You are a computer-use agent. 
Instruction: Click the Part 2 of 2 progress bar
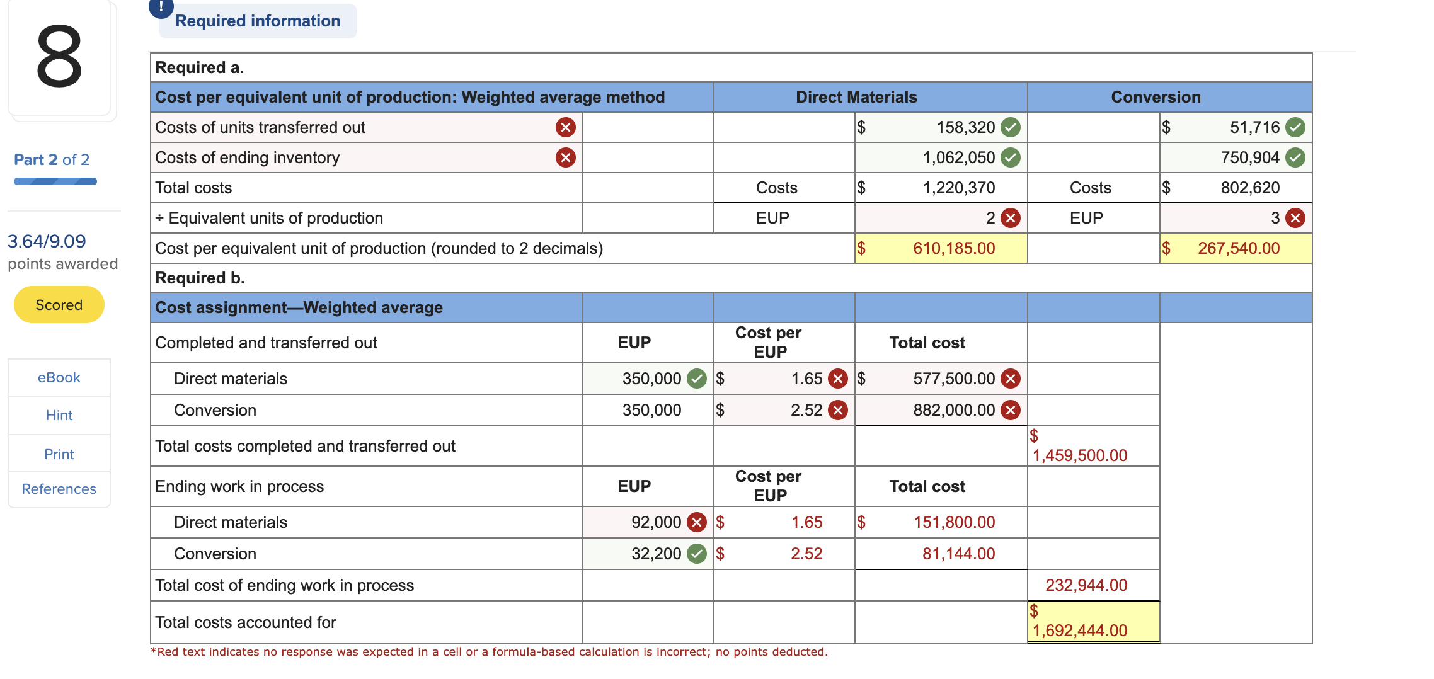point(55,181)
